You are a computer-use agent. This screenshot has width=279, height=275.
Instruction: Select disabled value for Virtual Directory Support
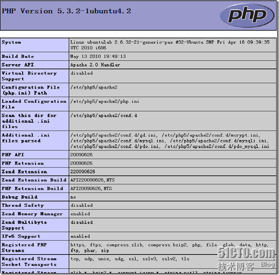tap(81, 73)
